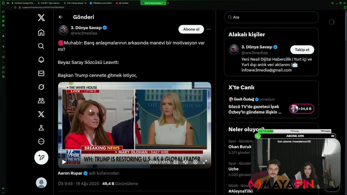Compose a new post with feather button
This screenshot has height=195, width=347.
click(x=41, y=157)
